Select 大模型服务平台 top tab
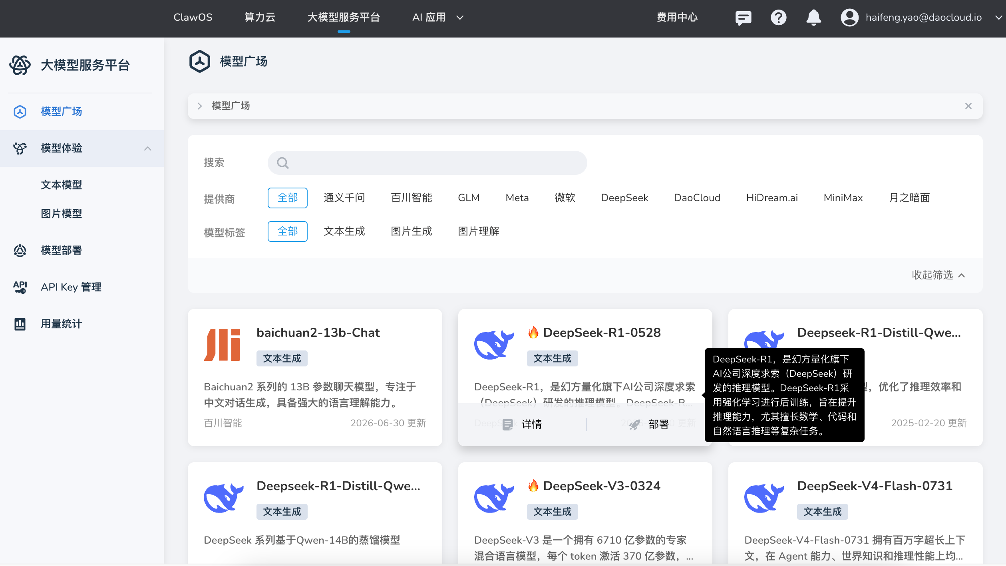Screen dimensions: 1006x566 click(x=344, y=18)
